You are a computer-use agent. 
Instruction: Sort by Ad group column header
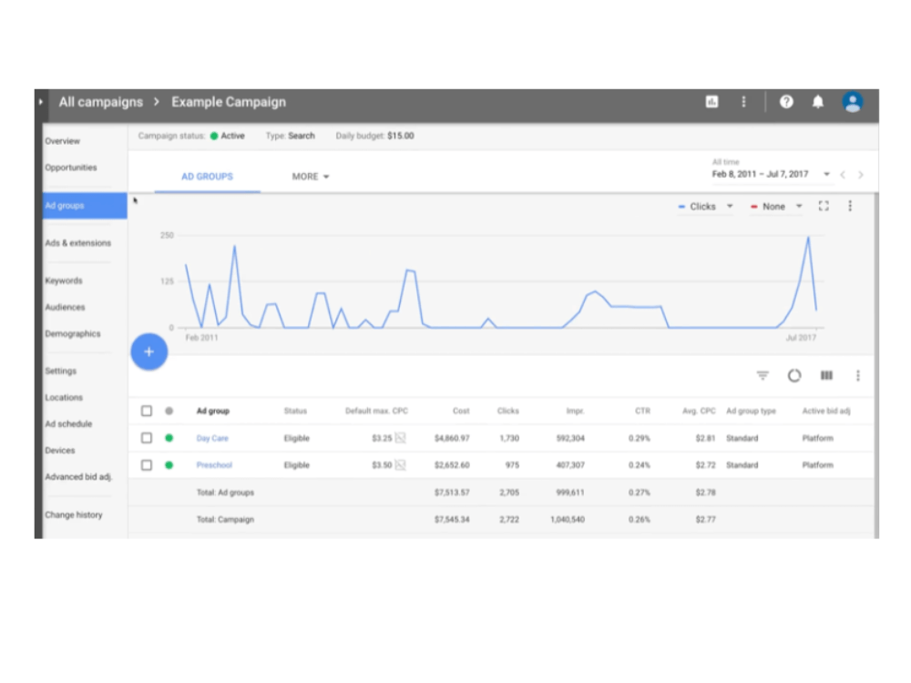click(x=212, y=411)
